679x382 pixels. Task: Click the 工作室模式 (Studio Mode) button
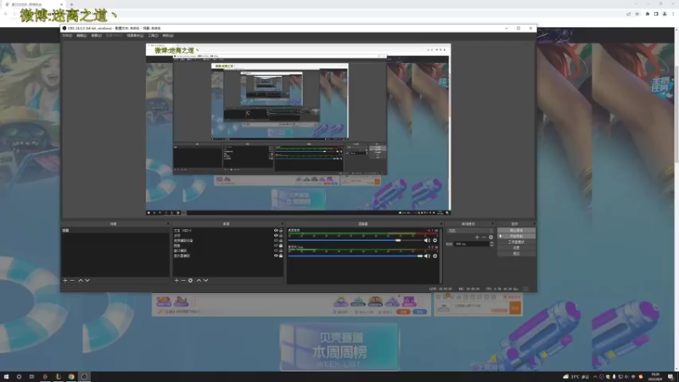(516, 242)
